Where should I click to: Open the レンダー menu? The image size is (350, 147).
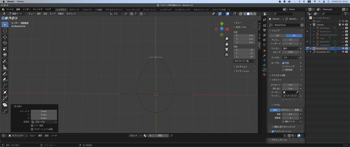pos(27,10)
